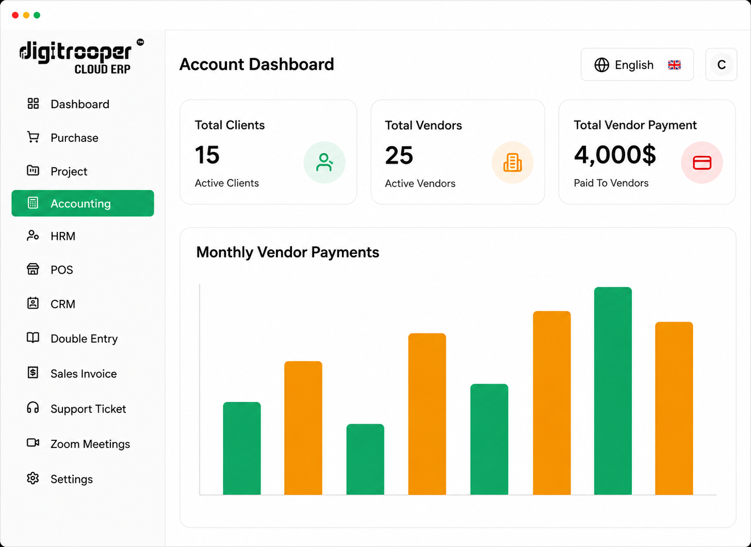Click the green Active Clients user icon
Viewport: 751px width, 547px height.
[325, 162]
